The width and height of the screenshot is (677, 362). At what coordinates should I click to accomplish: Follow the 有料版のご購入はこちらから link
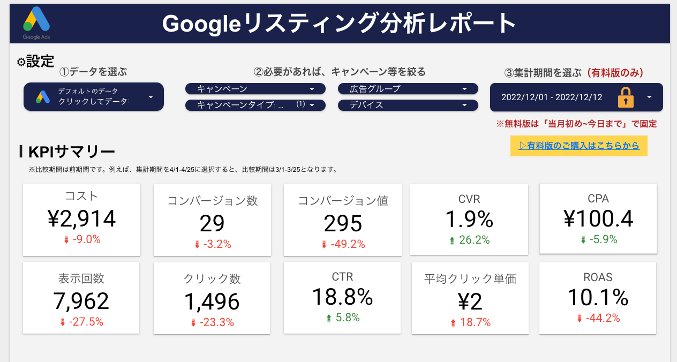(579, 146)
